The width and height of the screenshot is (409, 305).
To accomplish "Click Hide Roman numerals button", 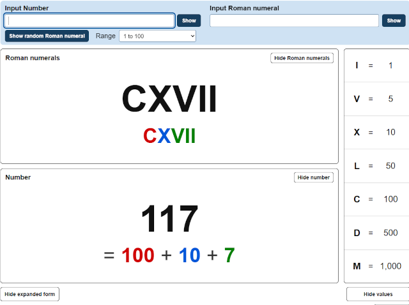I will click(302, 58).
